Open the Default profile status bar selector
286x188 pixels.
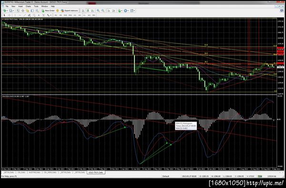166,176
